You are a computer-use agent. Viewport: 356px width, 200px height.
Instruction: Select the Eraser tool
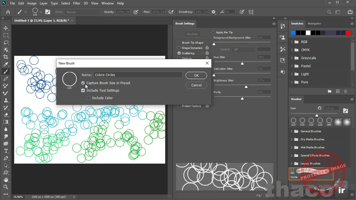(x=6, y=115)
